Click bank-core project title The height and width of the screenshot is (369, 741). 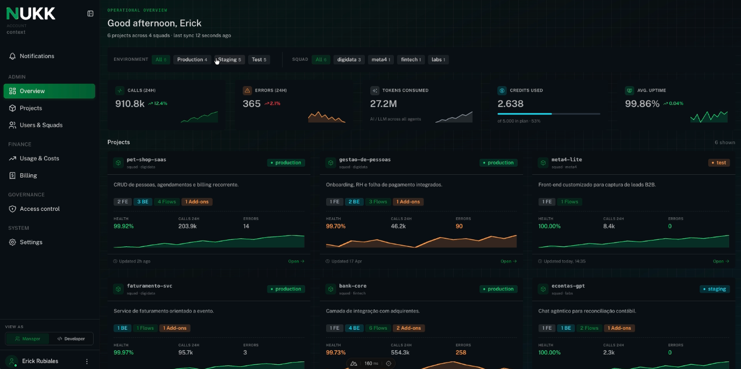pyautogui.click(x=352, y=286)
